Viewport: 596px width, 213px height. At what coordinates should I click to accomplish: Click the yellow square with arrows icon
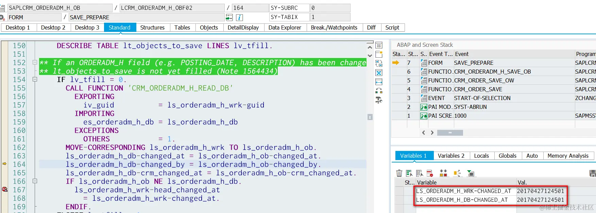coord(457,173)
